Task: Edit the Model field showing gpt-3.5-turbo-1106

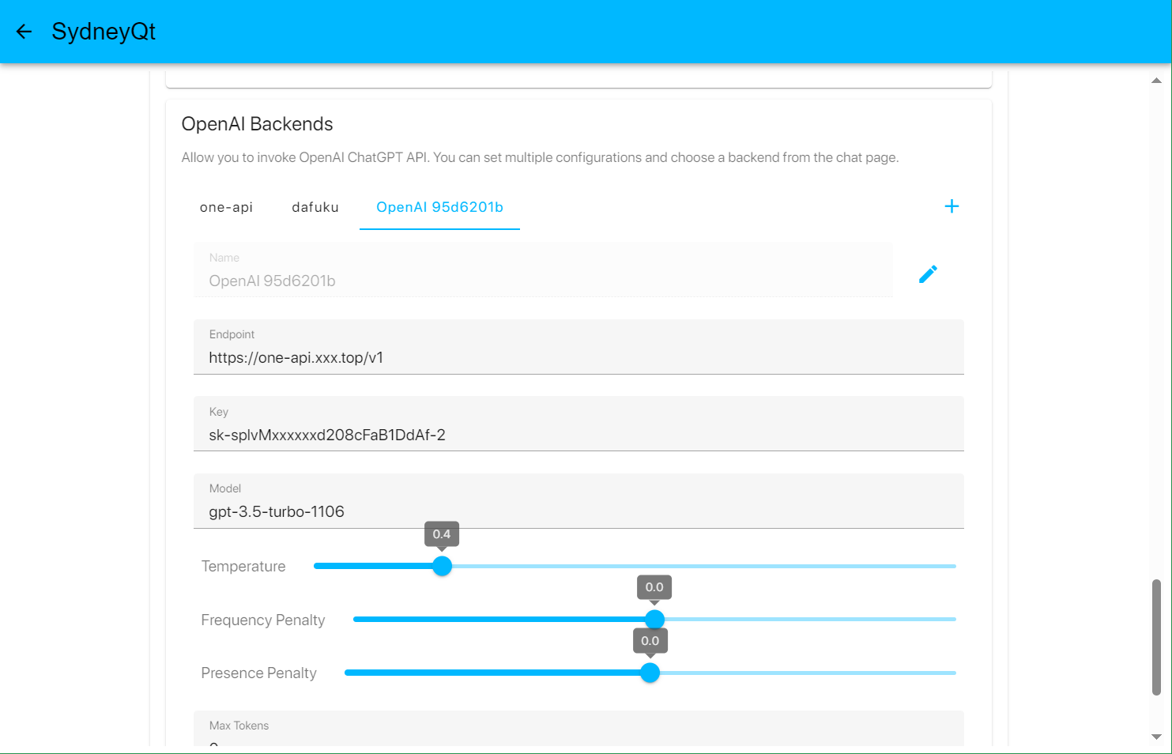Action: click(578, 511)
